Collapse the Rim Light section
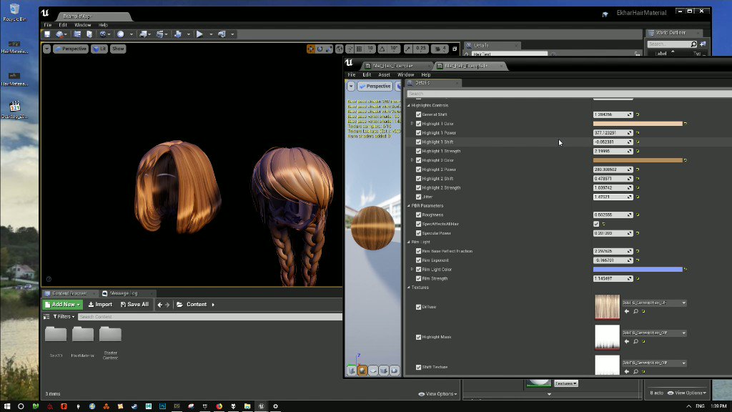The image size is (732, 412). (x=410, y=242)
